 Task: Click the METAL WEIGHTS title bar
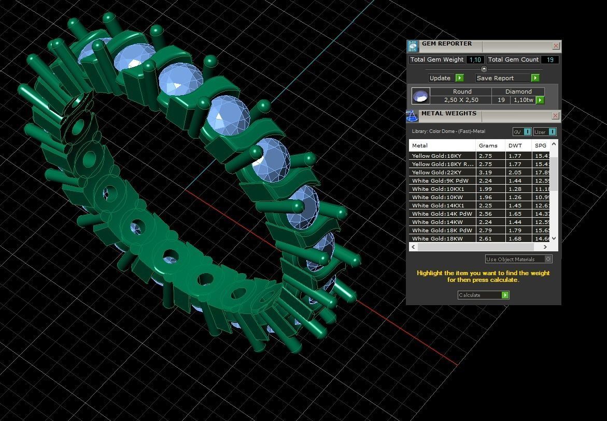(x=483, y=115)
